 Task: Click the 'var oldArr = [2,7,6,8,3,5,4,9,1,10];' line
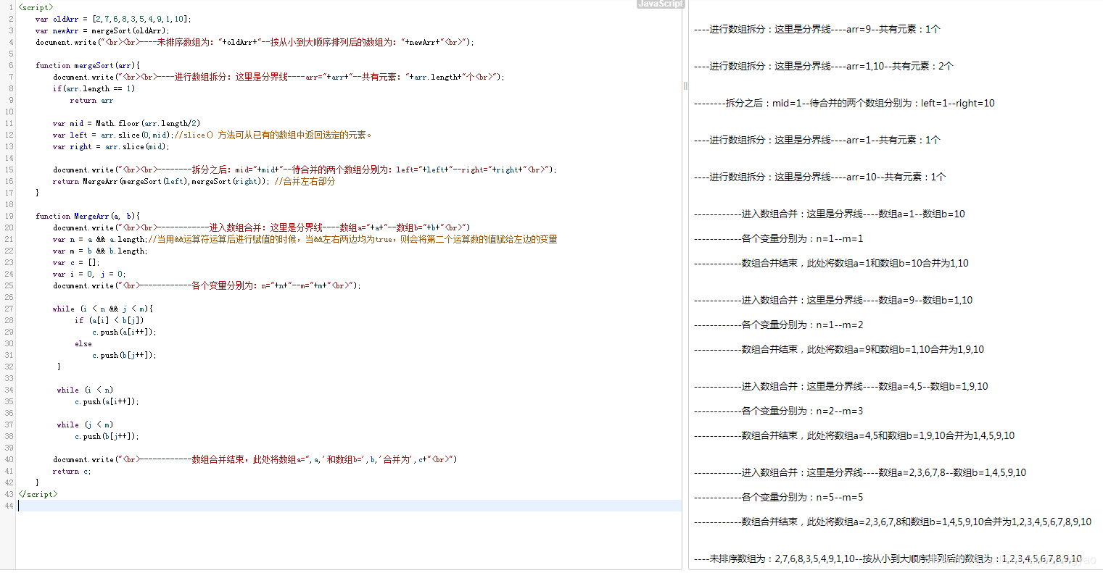point(113,19)
